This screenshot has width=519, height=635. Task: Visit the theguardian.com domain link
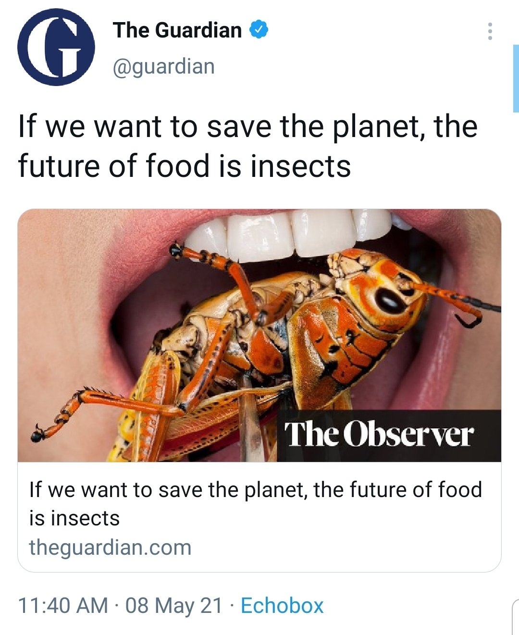(110, 548)
